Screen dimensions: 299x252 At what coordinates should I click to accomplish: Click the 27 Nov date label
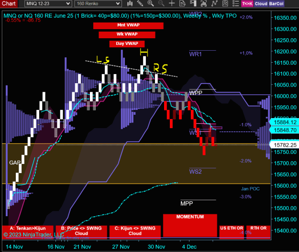(121, 247)
